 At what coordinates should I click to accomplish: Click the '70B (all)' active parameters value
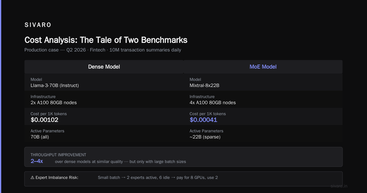pos(40,137)
